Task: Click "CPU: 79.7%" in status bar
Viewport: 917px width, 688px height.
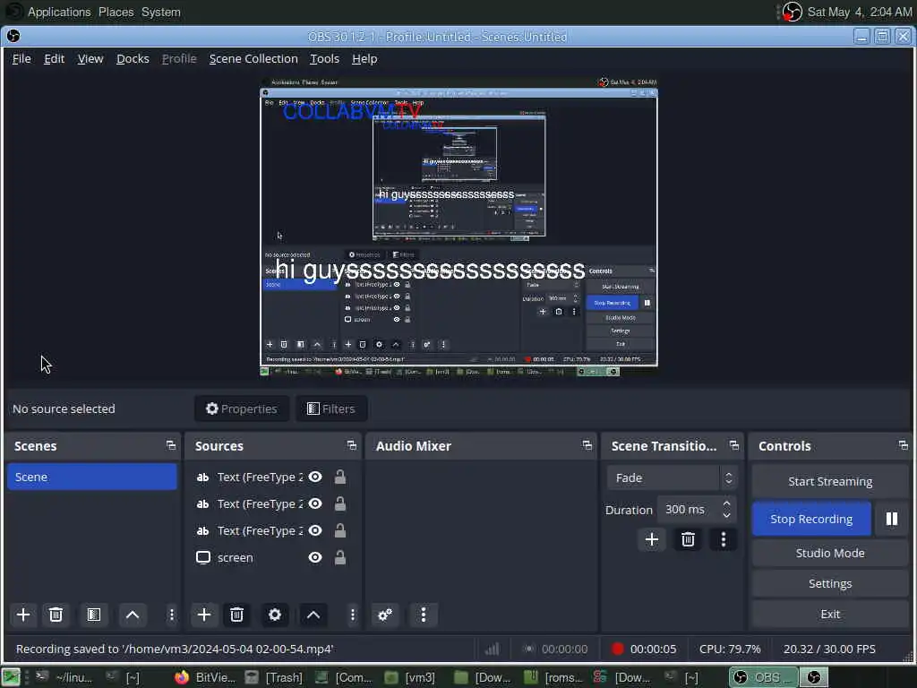Action: (730, 649)
